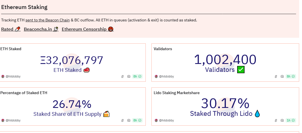Click 8h badge in Percentage of Staked ETH card
Image resolution: width=302 pixels, height=133 pixels.
pos(137,120)
